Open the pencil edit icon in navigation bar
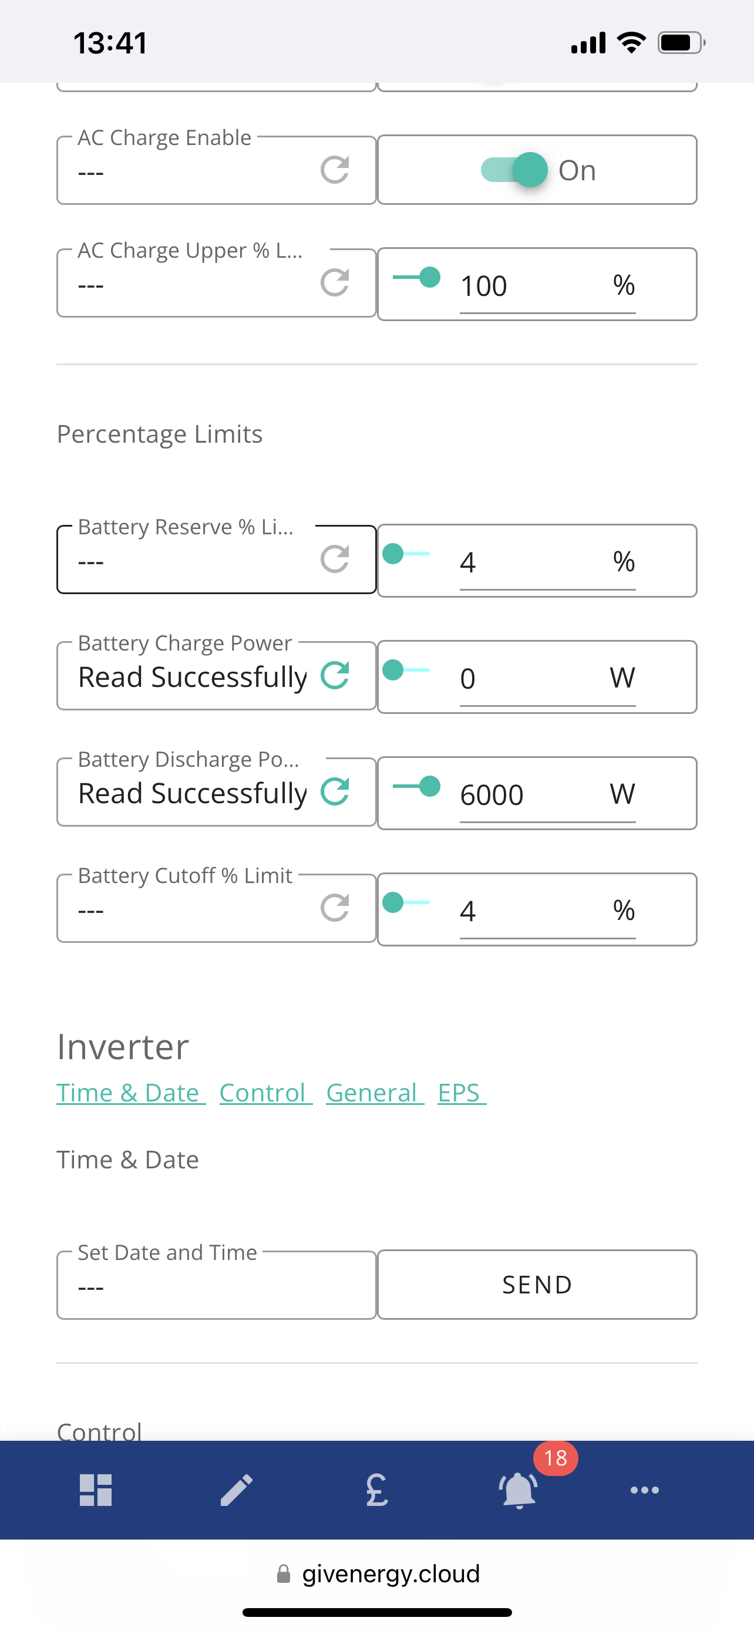The height and width of the screenshot is (1631, 754). pyautogui.click(x=237, y=1490)
